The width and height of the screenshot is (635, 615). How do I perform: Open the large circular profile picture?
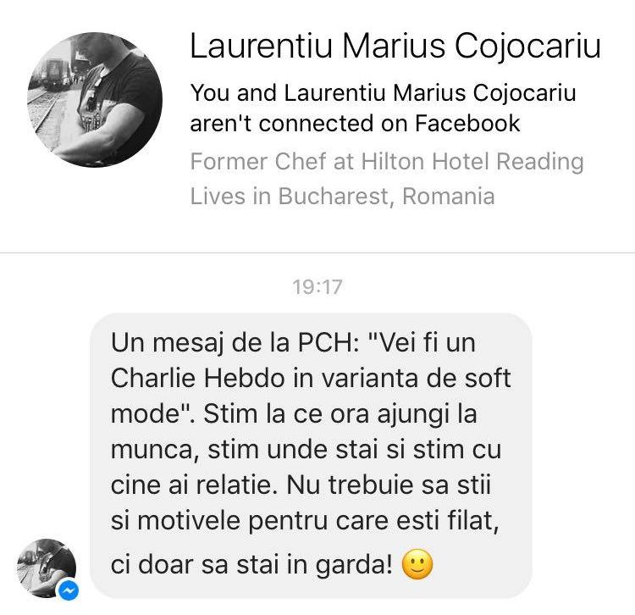[x=95, y=100]
